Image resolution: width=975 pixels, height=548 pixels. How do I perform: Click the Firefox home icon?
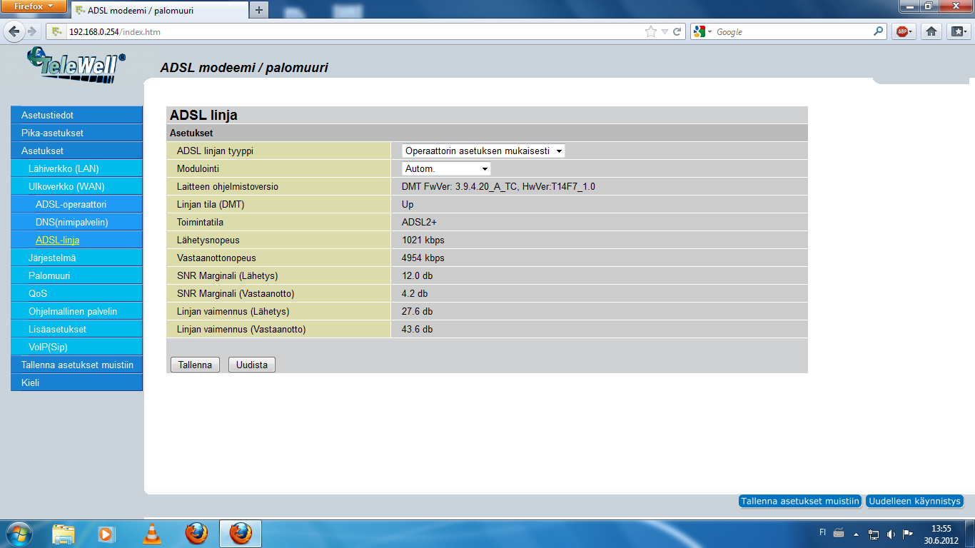(x=931, y=31)
